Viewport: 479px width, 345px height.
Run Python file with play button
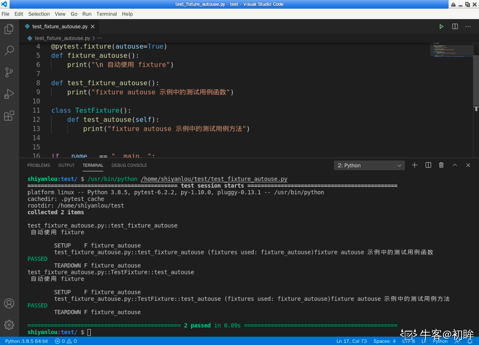[x=441, y=26]
